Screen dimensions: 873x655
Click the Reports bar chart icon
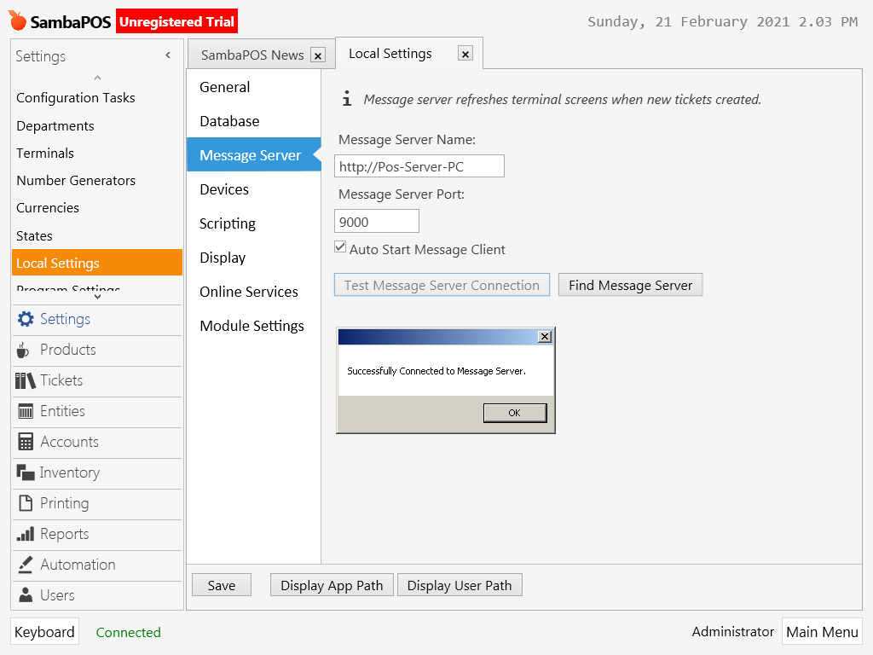coord(26,534)
